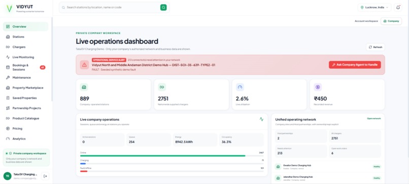This screenshot has height=184, width=409.
Task: Click the activity pulse icon in Live company operations
Action: click(x=261, y=119)
